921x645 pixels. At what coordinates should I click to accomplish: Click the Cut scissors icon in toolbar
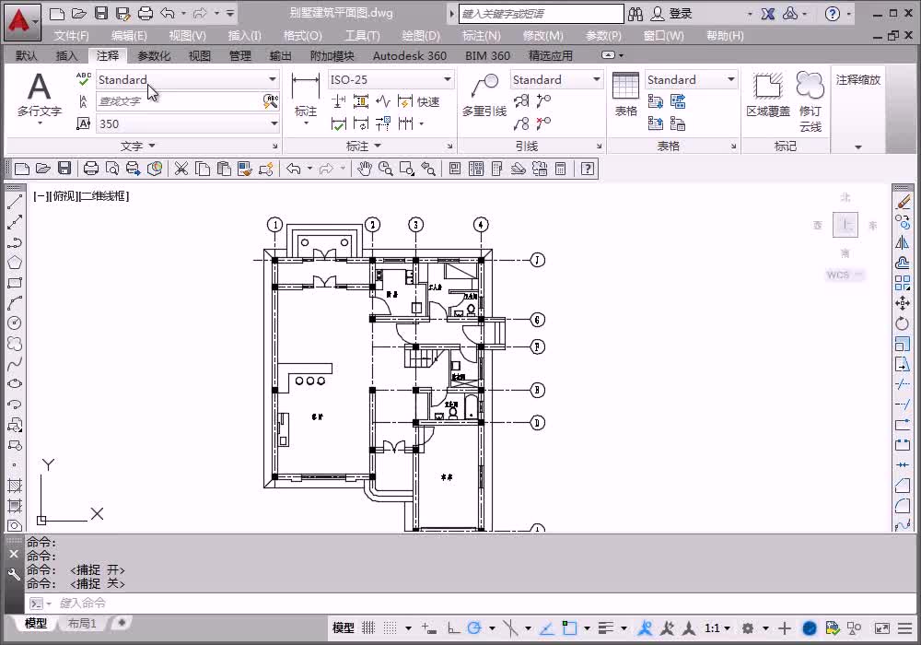tap(181, 169)
